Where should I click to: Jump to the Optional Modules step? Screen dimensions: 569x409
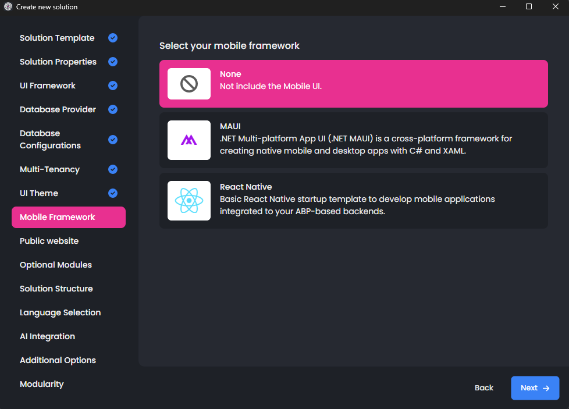[56, 265]
